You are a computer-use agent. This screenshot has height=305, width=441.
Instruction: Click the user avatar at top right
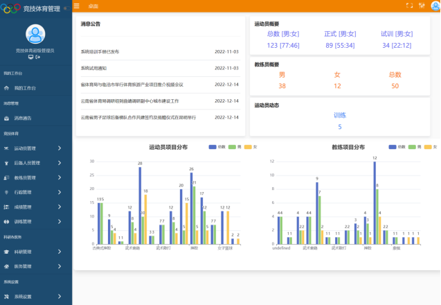pyautogui.click(x=435, y=6)
